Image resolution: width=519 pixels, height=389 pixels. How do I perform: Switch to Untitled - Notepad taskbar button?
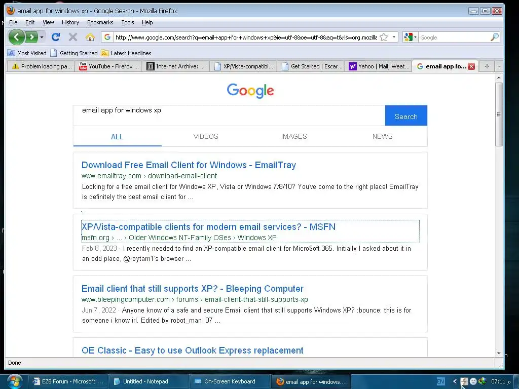click(x=148, y=381)
